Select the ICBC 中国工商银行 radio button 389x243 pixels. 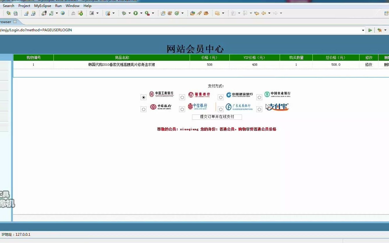coord(144,97)
